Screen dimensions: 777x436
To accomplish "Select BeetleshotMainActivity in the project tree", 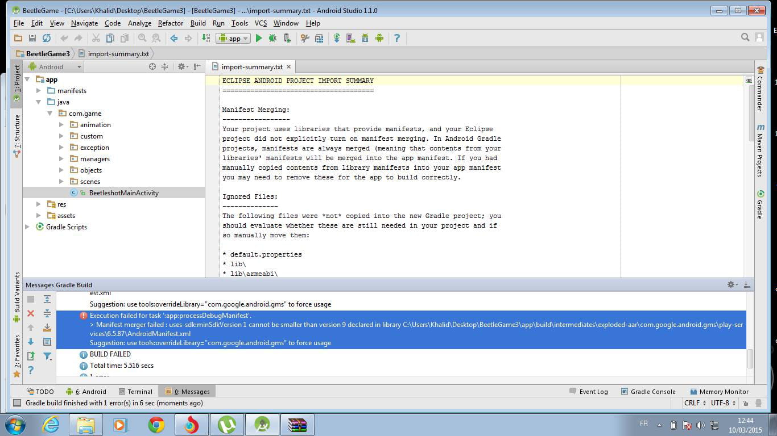I will (123, 193).
